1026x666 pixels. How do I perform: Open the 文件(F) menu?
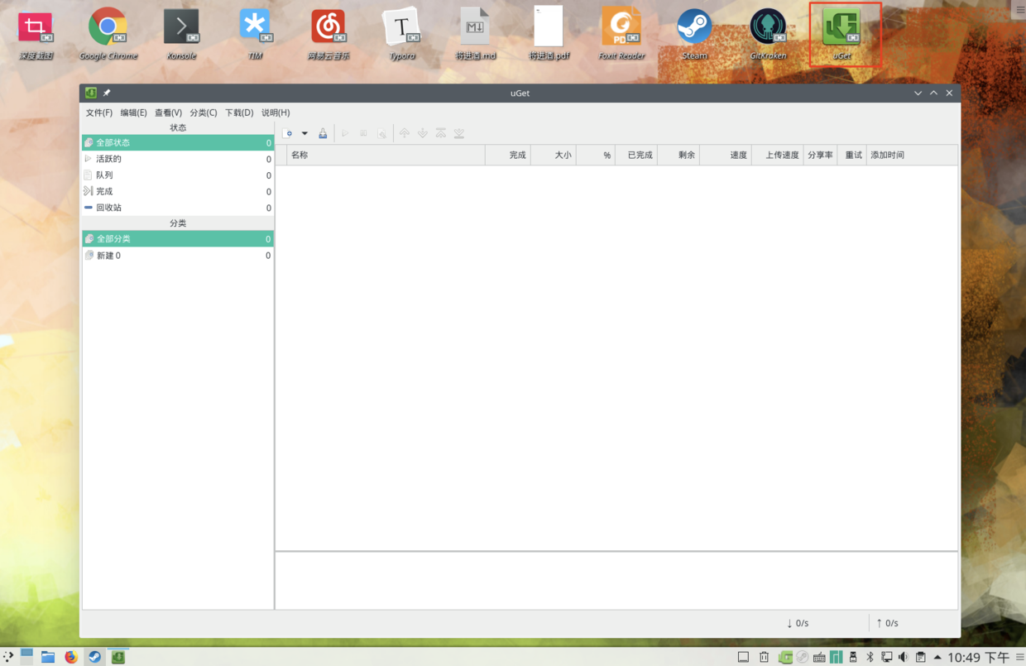click(x=99, y=113)
